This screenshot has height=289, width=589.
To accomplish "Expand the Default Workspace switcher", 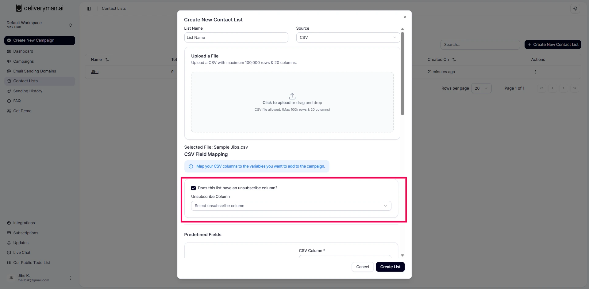I will pyautogui.click(x=70, y=25).
